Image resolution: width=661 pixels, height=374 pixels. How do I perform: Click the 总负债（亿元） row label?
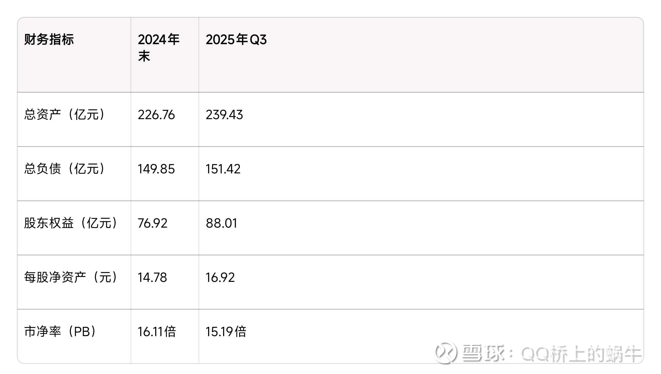pos(64,169)
